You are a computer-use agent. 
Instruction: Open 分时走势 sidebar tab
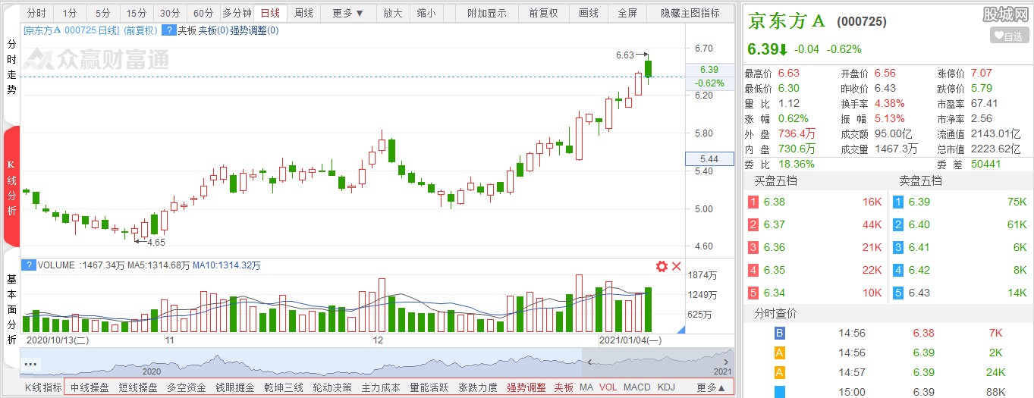(11, 67)
